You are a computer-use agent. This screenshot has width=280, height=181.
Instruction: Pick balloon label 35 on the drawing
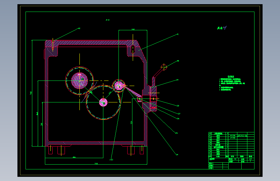(x=176, y=133)
